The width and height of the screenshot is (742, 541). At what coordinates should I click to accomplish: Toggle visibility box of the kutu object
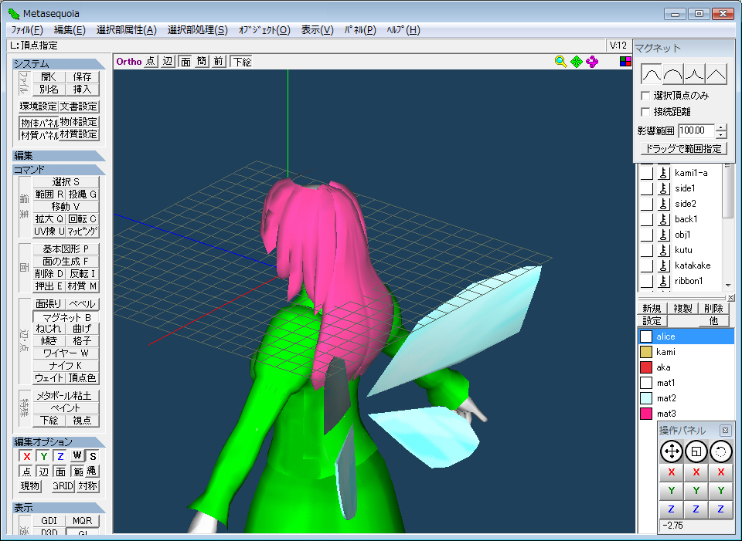tap(646, 250)
